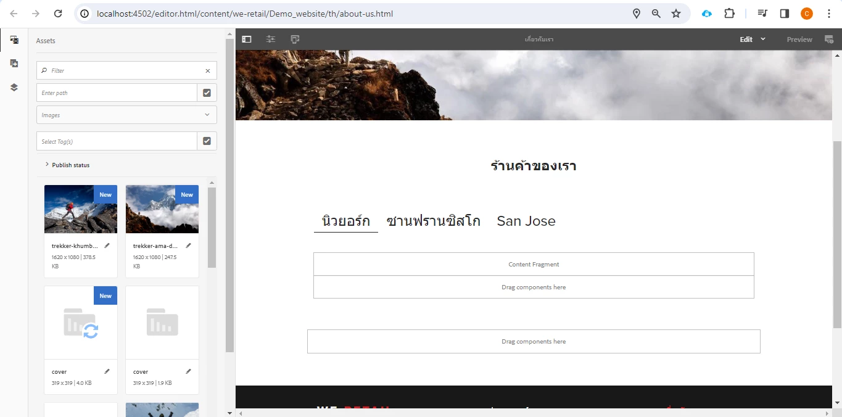Open the Images asset type dropdown
The height and width of the screenshot is (417, 842).
(x=126, y=115)
